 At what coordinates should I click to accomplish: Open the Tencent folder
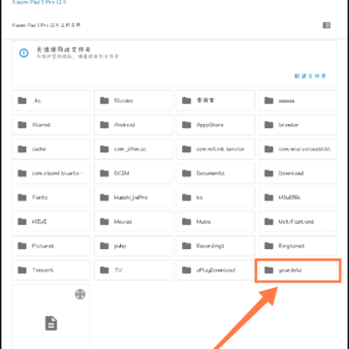tap(51, 270)
